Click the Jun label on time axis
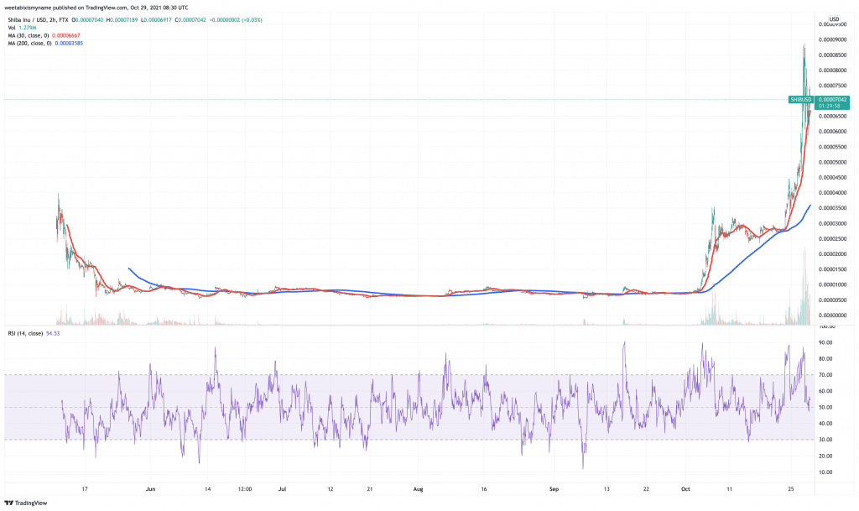The width and height of the screenshot is (859, 511). click(151, 489)
